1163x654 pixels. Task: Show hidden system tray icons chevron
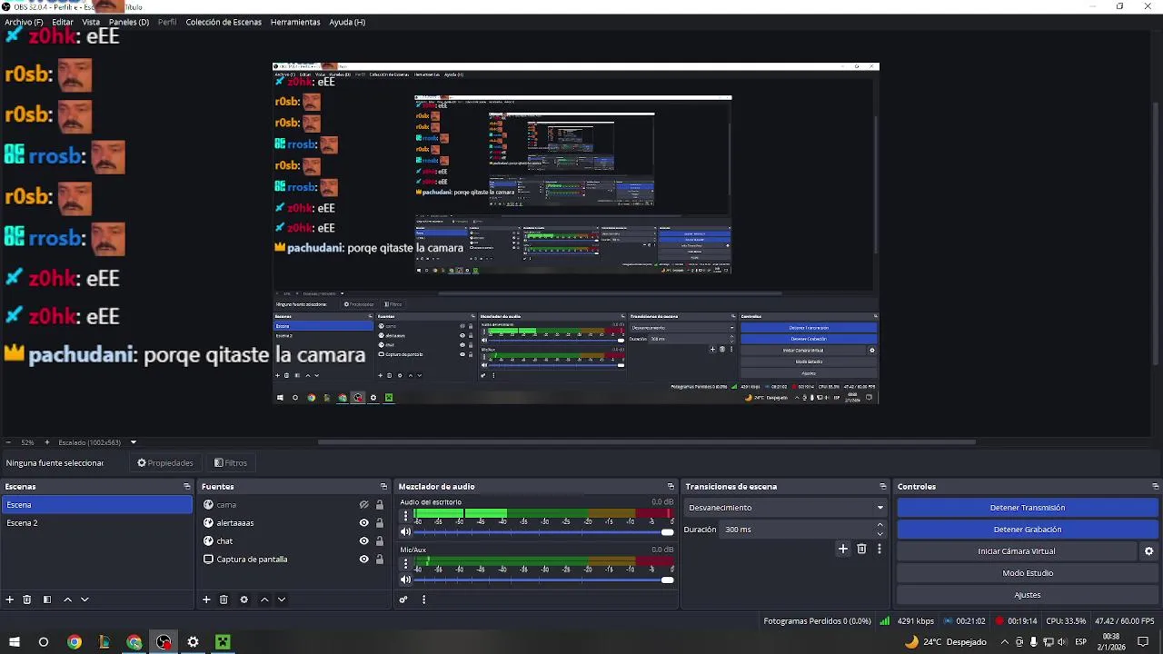coord(1004,642)
